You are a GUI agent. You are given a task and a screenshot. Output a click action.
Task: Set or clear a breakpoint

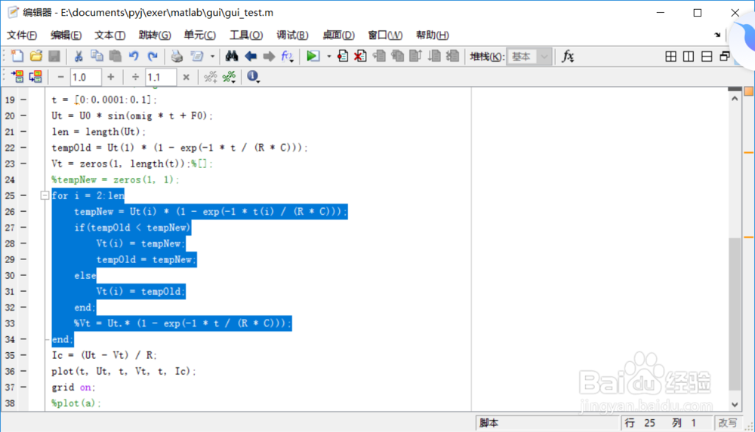click(x=342, y=57)
